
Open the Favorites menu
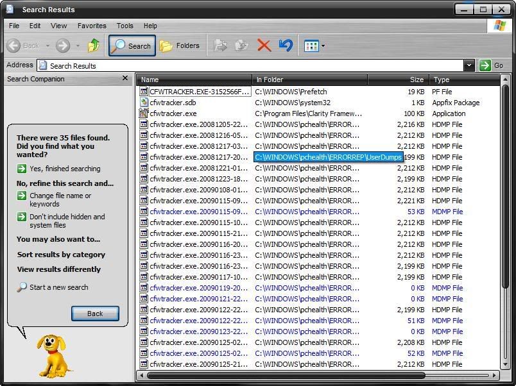click(92, 26)
